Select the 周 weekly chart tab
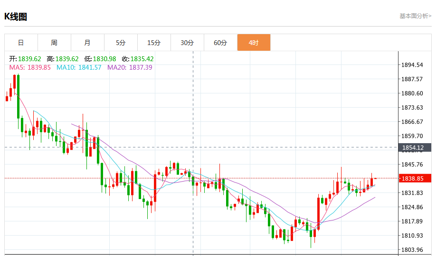This screenshot has width=446, height=256. 54,43
